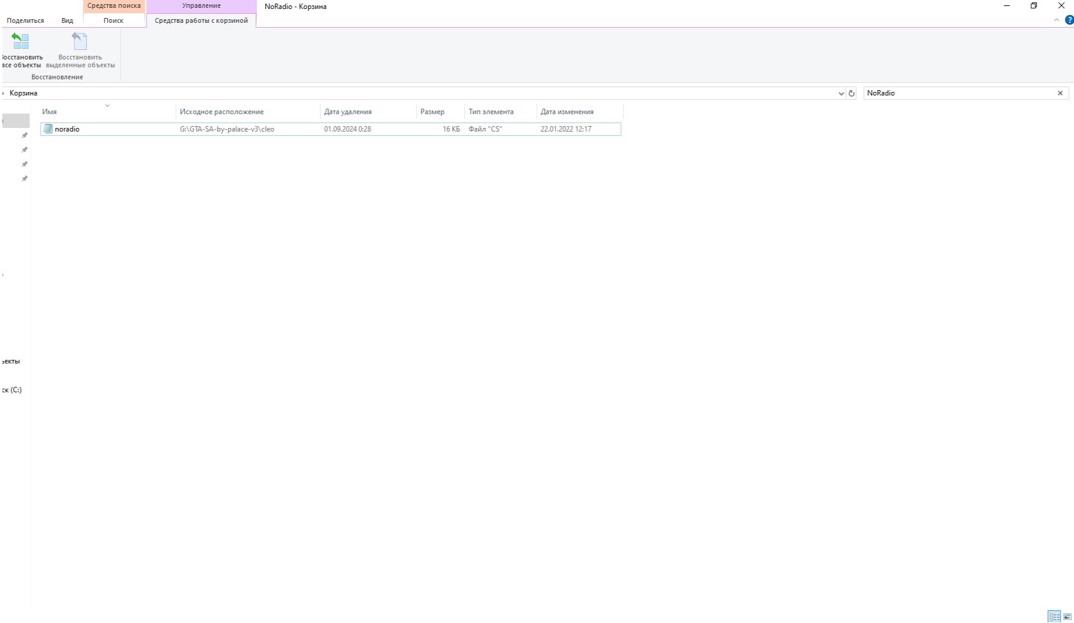Open the address bar history dropdown
This screenshot has height=623, width=1074.
point(841,94)
